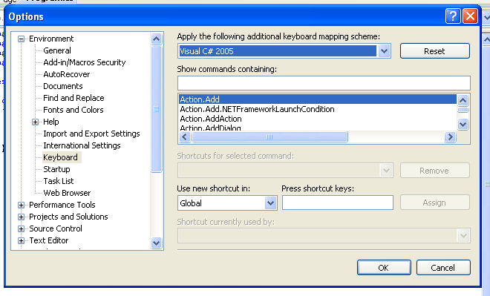Focus the 'Show commands containing' field

[324, 83]
